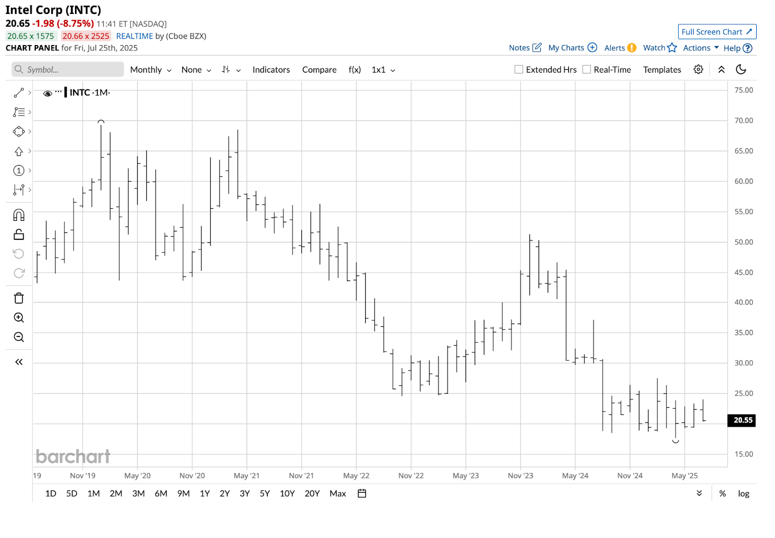775x538 pixels.
Task: Select the 9M time range
Action: (184, 493)
